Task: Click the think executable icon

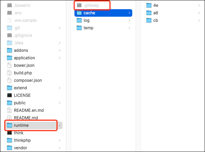Action: 10,133
